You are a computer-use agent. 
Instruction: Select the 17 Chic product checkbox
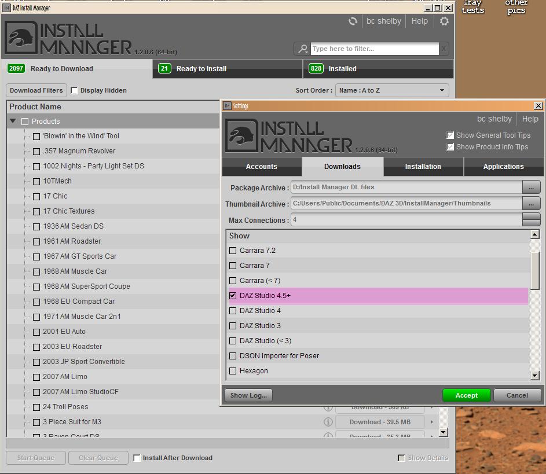pyautogui.click(x=36, y=197)
